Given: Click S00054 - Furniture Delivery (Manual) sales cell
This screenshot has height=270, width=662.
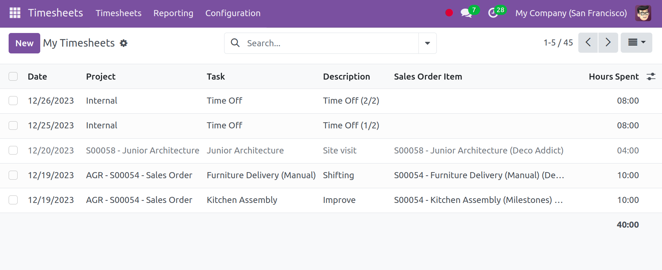Looking at the screenshot, I should [479, 175].
